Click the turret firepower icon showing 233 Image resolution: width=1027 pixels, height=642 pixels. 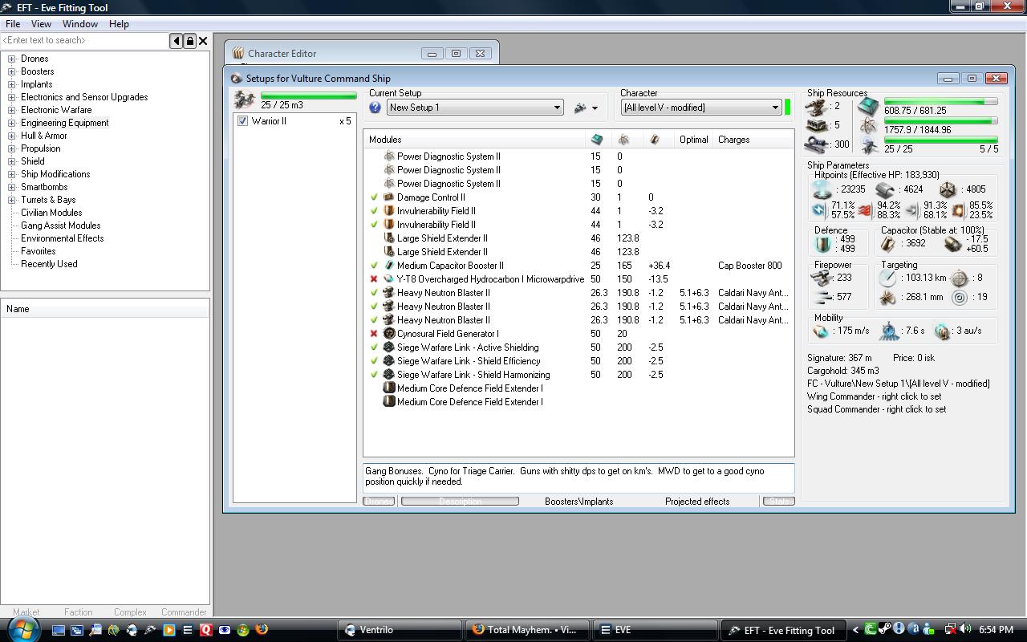(820, 278)
